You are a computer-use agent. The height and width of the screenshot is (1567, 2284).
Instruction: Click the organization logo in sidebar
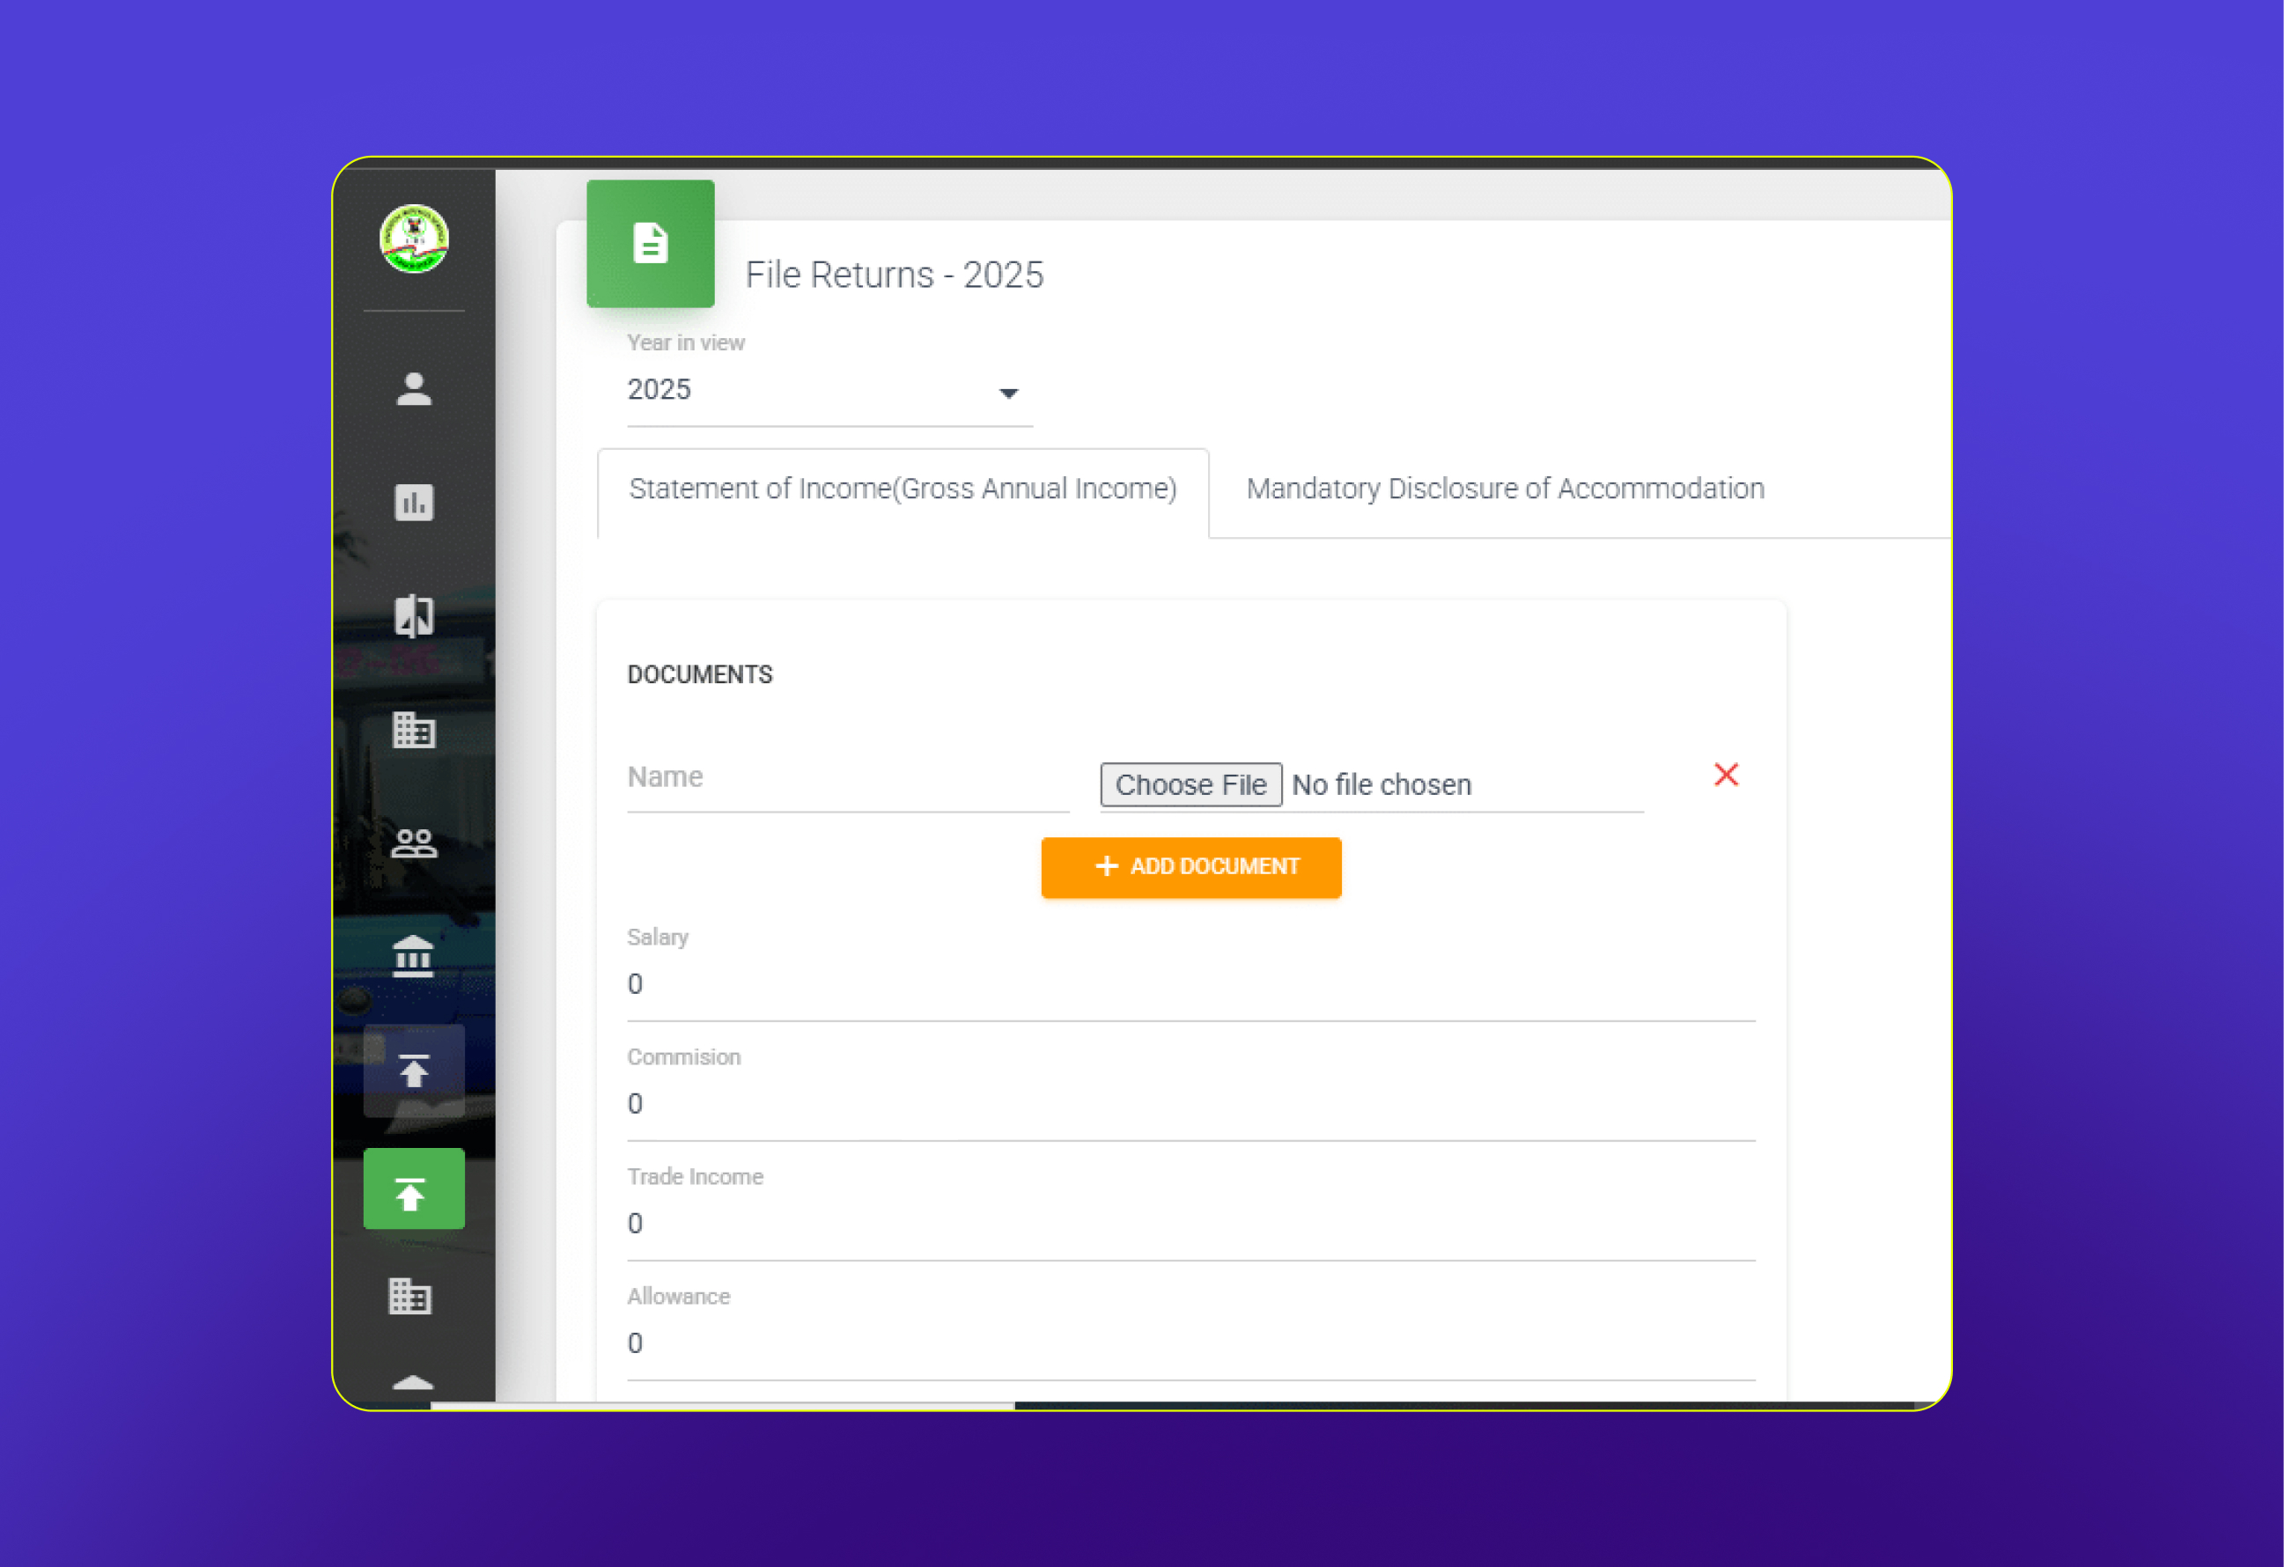pyautogui.click(x=414, y=239)
